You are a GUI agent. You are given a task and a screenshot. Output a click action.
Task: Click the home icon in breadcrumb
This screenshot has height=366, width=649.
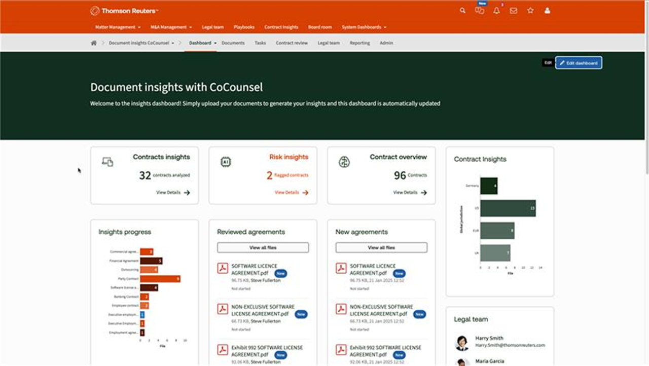click(94, 43)
